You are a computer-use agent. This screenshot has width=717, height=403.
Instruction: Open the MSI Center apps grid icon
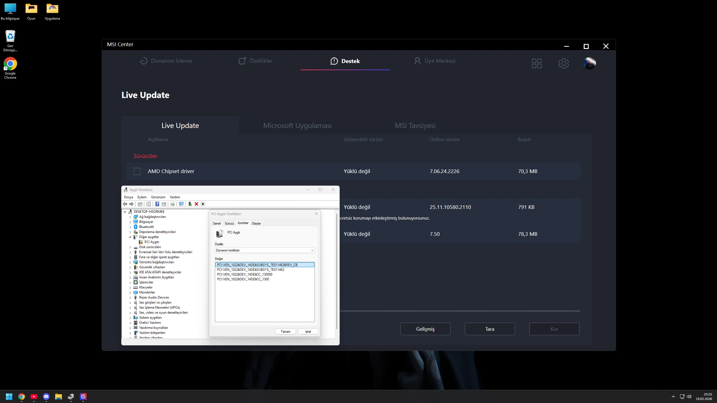[x=537, y=63]
